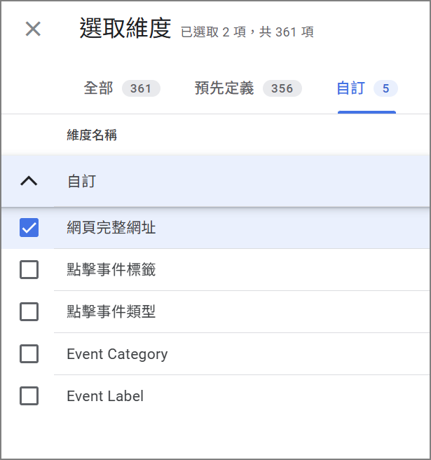Click the 361 count badge on 全部
This screenshot has height=460, width=431.
[141, 89]
